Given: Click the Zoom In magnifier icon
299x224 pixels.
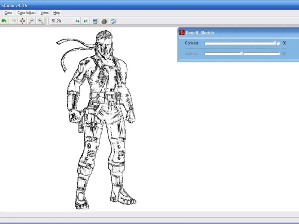Looking at the screenshot, I should tap(40, 21).
